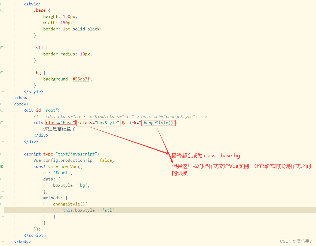
Task: Click the closing </body> tag
Action: coord(22,242)
